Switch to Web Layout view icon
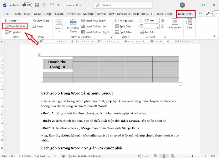Screen dimensions: 219x158 173,156
